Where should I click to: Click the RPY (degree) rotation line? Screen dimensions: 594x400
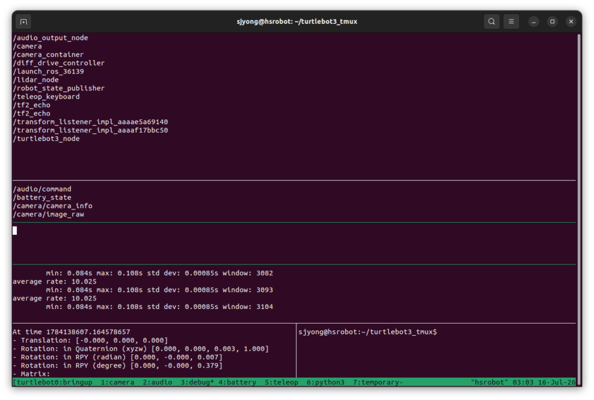pos(117,366)
